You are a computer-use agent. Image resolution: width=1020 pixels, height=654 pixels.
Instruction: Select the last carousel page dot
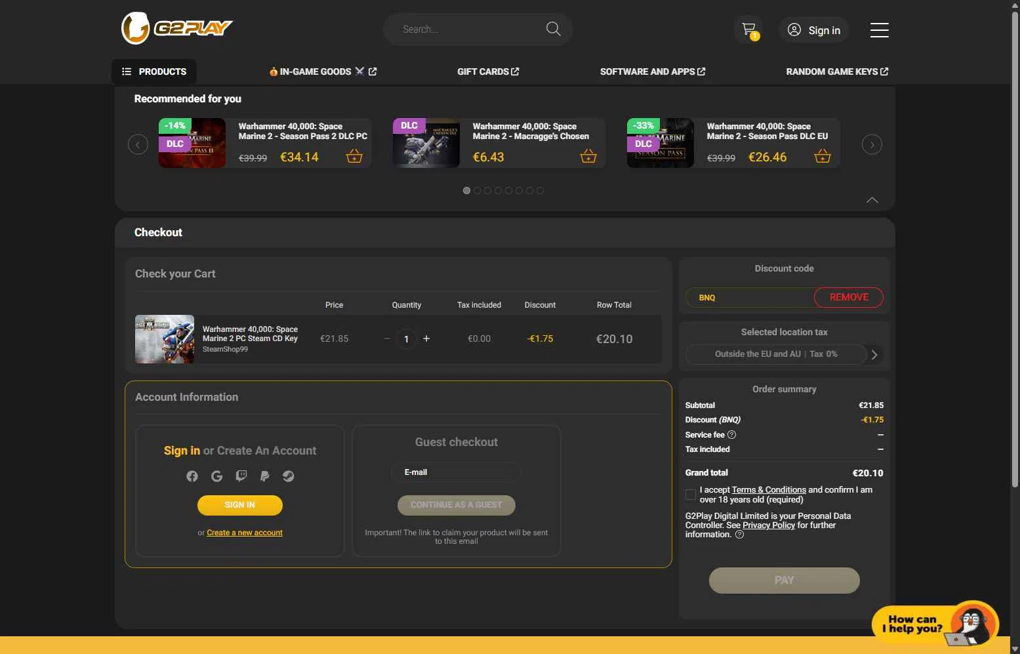point(541,191)
